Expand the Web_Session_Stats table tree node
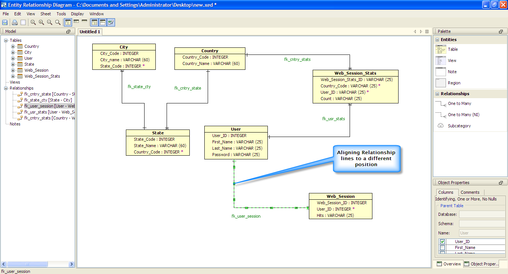 coord(13,76)
